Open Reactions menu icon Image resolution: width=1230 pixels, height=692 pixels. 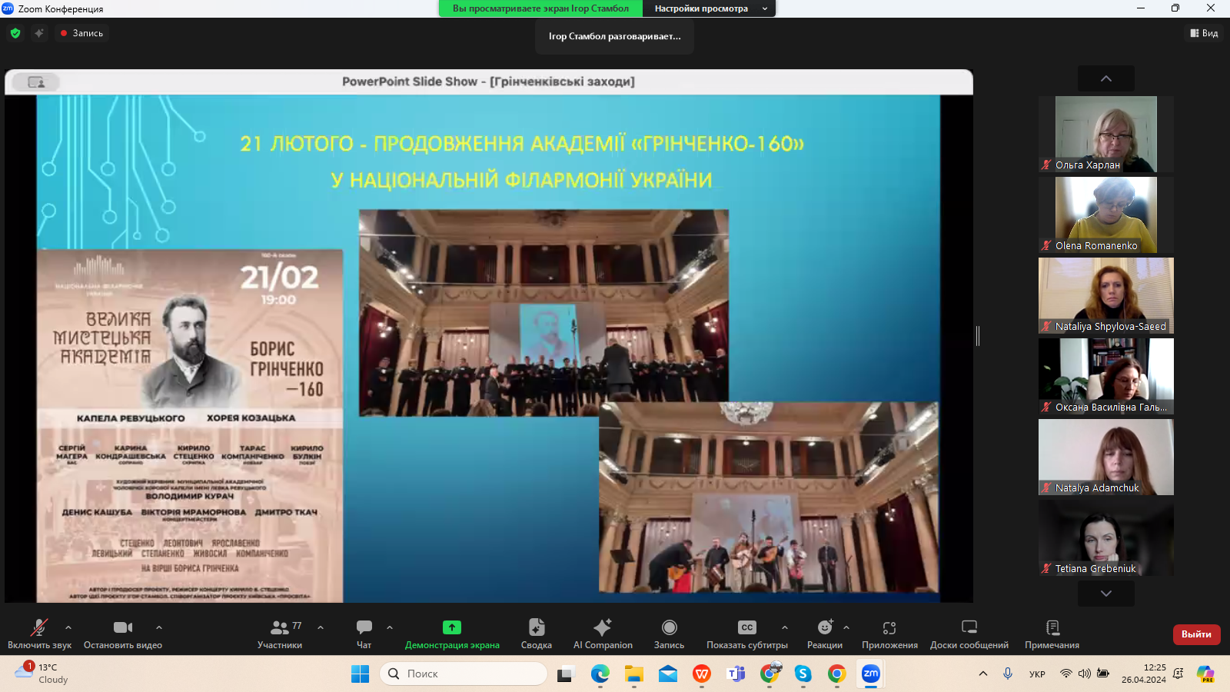pyautogui.click(x=824, y=627)
